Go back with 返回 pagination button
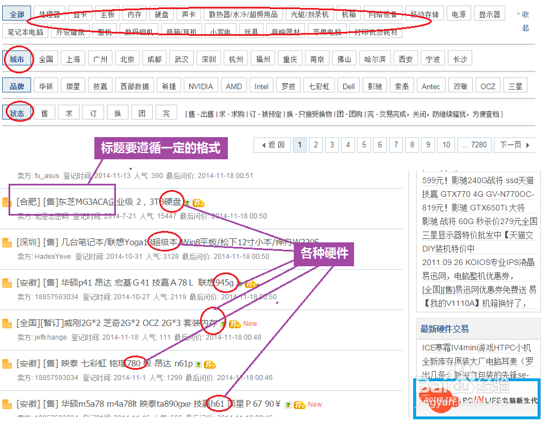 click(x=273, y=145)
